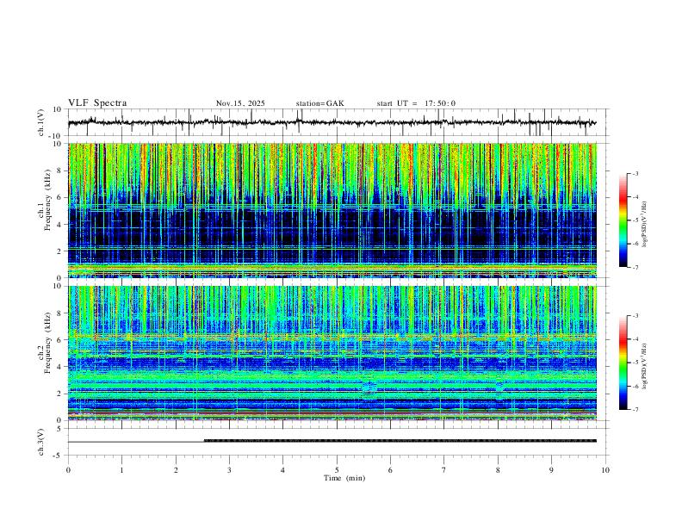
Task: Click the ch.2 colorbar 'log(PSD)(V²/Hz)' label
Action: (644, 367)
